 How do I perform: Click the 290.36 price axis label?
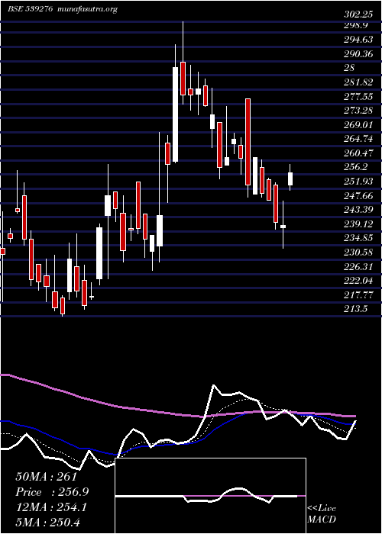click(x=359, y=54)
